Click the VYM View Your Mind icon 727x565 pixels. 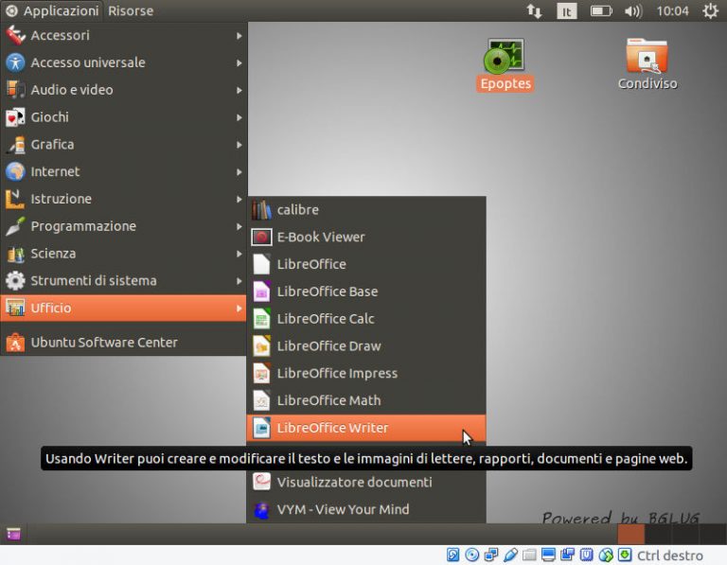pyautogui.click(x=261, y=509)
